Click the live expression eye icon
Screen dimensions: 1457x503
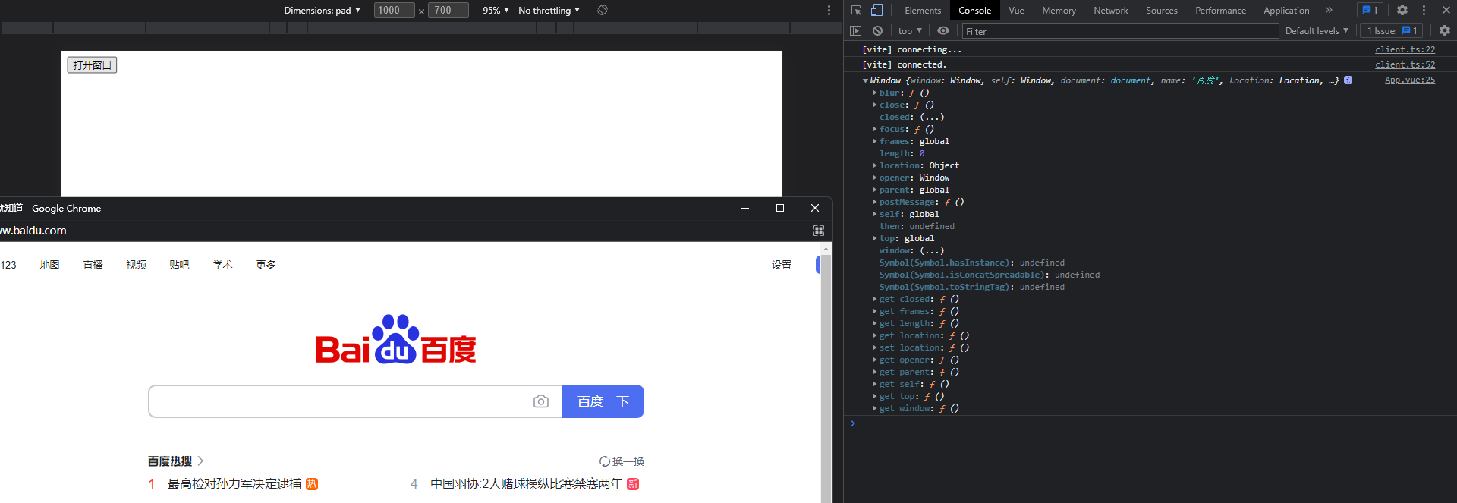pos(943,31)
